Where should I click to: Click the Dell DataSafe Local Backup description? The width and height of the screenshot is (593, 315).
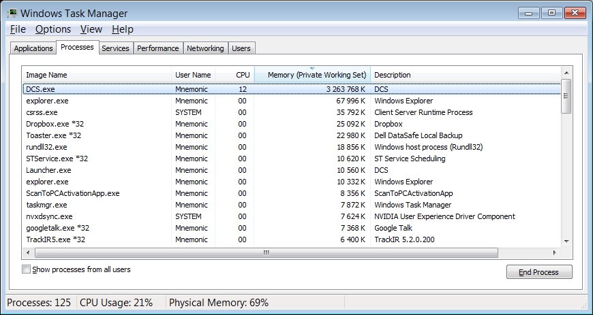pyautogui.click(x=419, y=135)
